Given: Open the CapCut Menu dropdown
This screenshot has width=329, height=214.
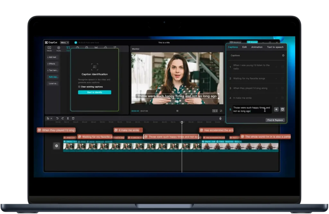Looking at the screenshot, I should tap(64, 43).
